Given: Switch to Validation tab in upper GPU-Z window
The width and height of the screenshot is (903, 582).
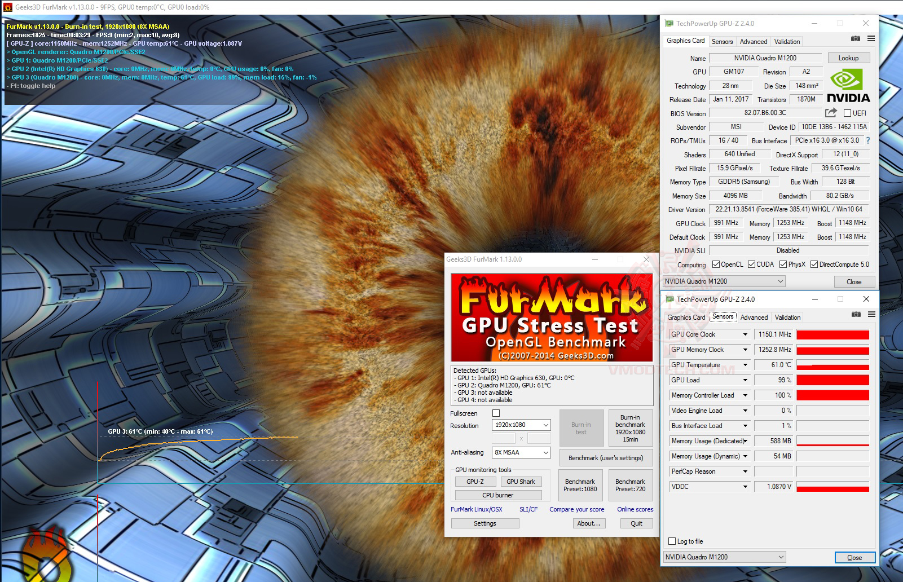Looking at the screenshot, I should click(787, 42).
